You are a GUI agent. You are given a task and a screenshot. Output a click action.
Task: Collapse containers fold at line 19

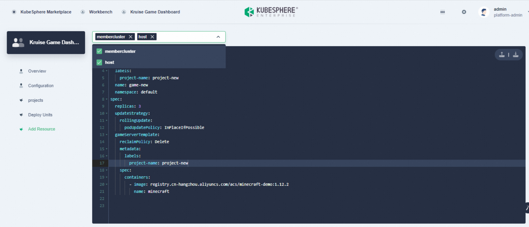pyautogui.click(x=107, y=177)
